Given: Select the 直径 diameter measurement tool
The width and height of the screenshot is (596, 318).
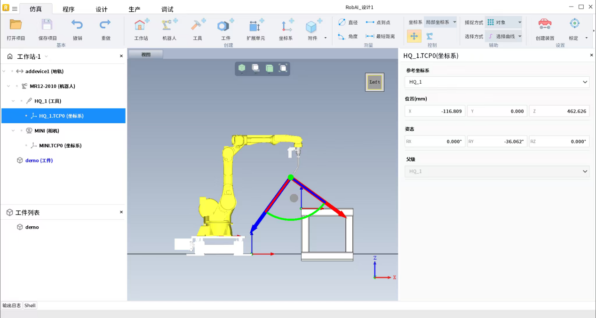Looking at the screenshot, I should pyautogui.click(x=348, y=22).
